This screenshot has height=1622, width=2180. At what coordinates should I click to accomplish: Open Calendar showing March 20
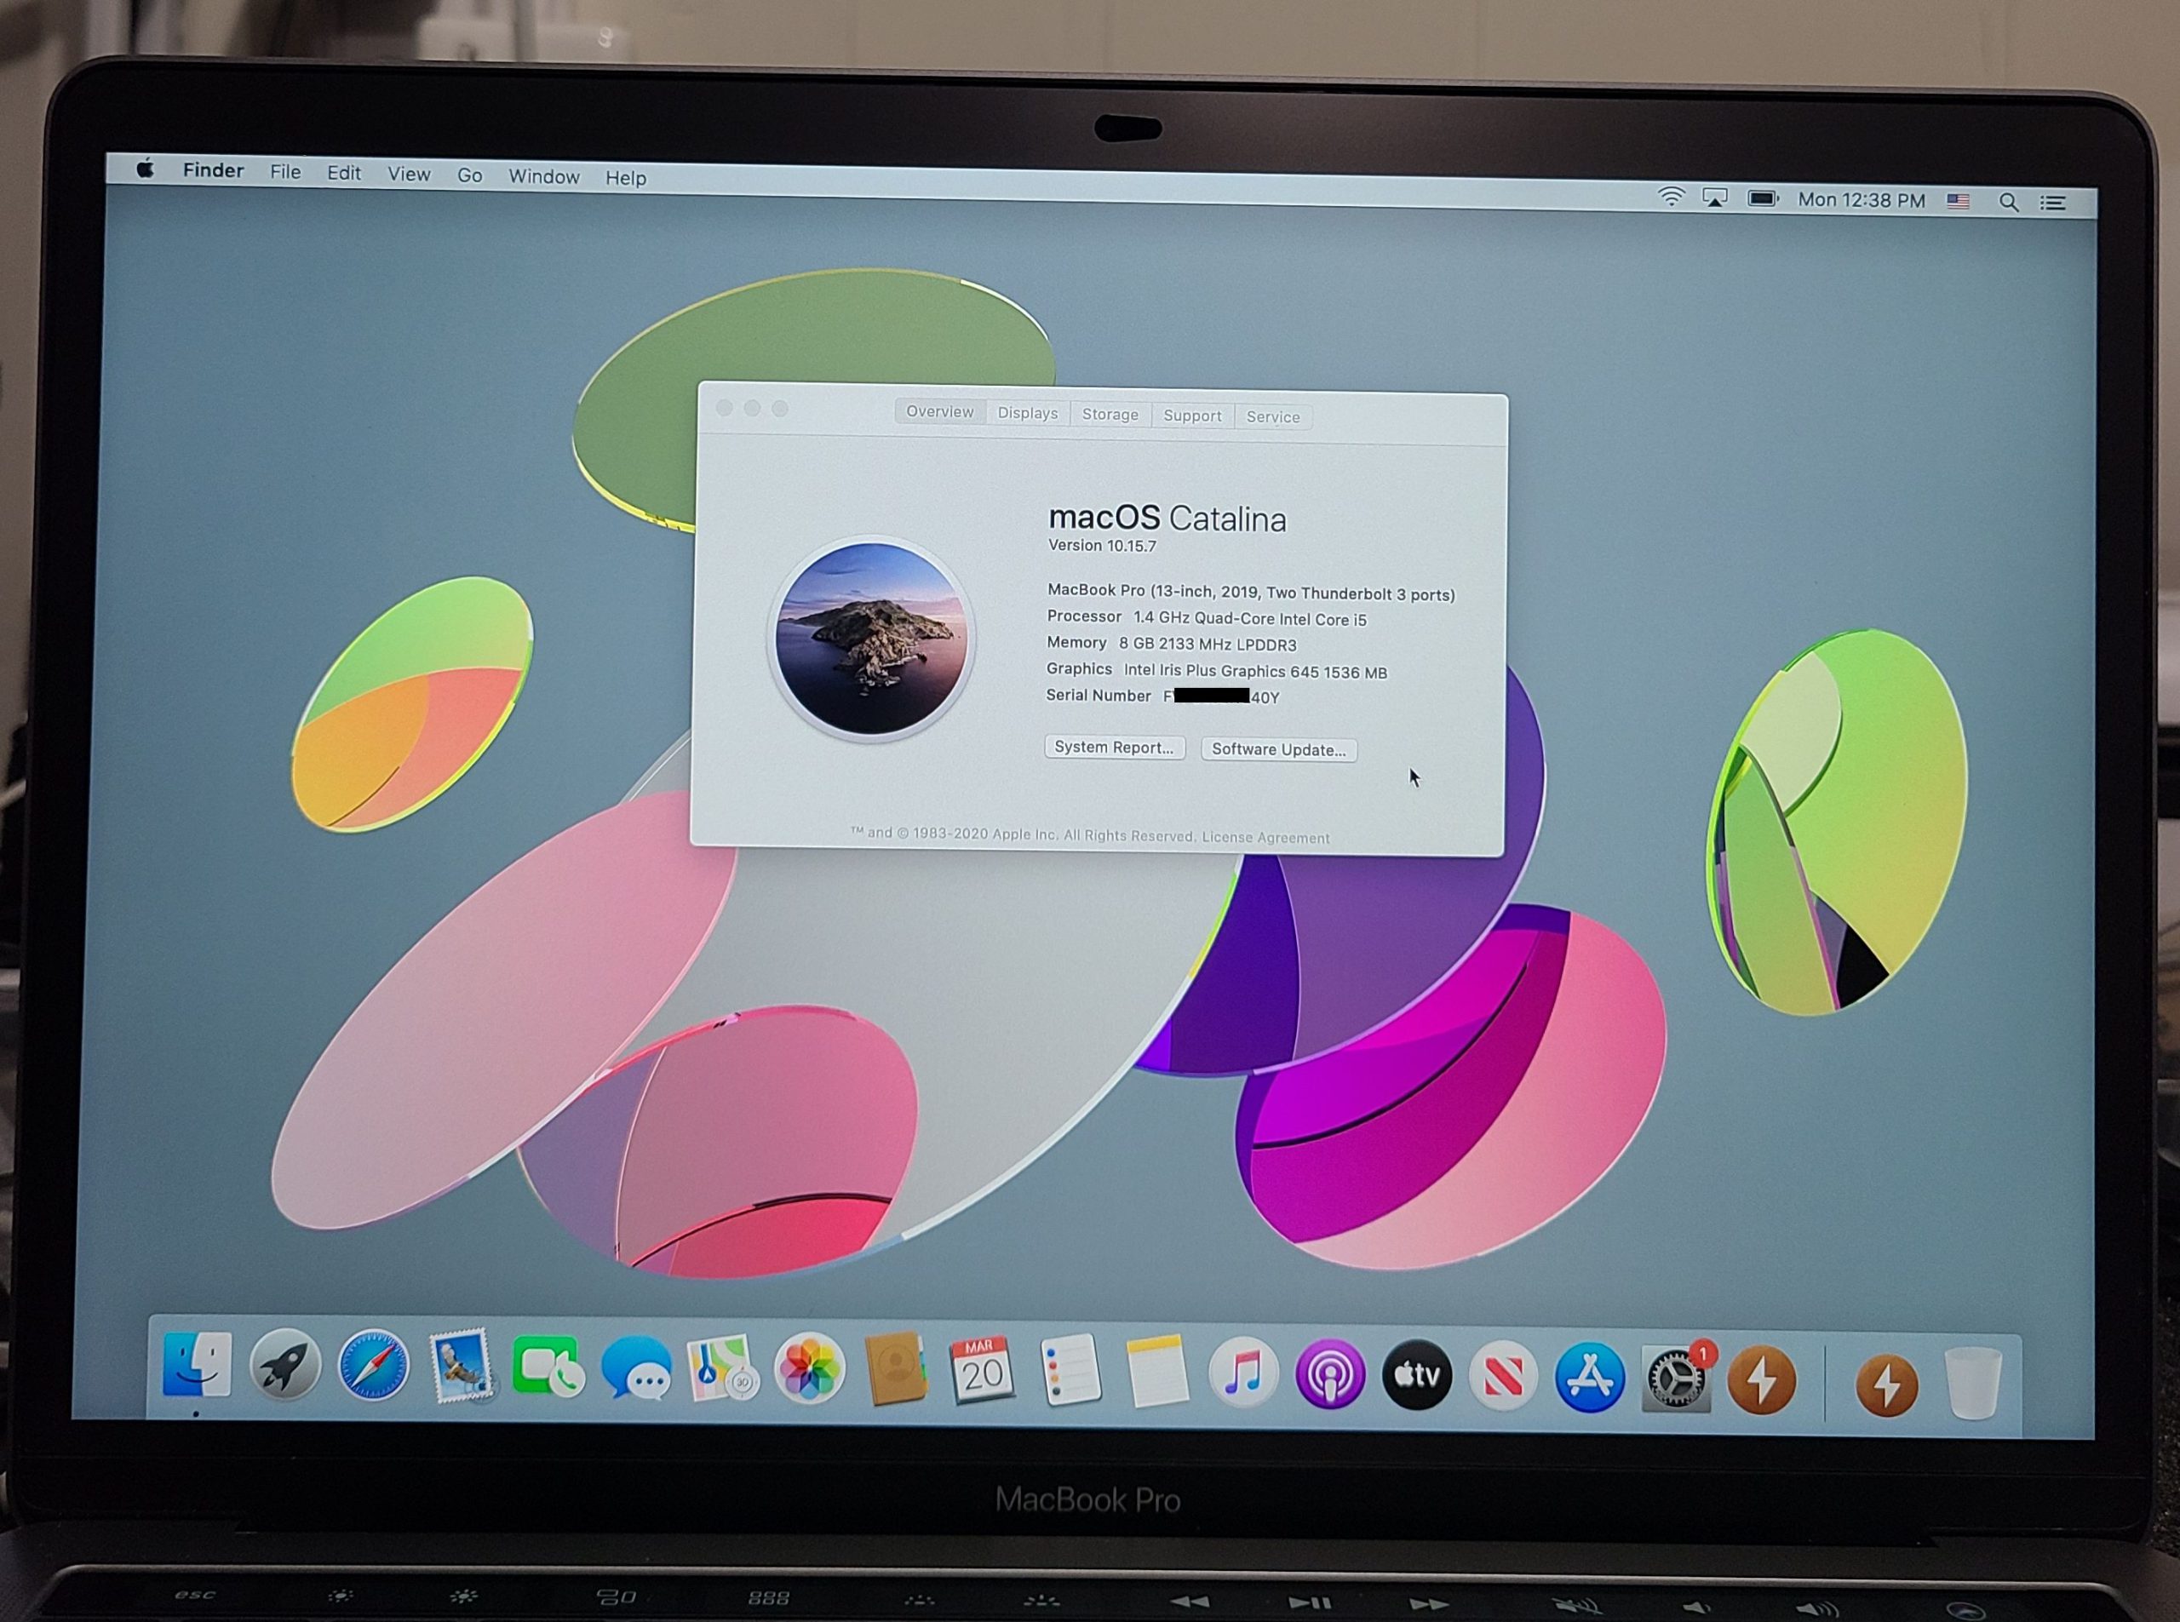click(x=981, y=1371)
